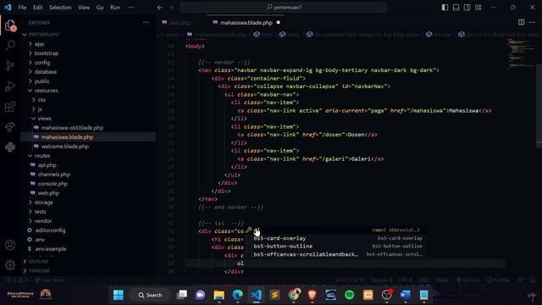This screenshot has width=542, height=305.
Task: Open the Run menu
Action: coord(115,8)
